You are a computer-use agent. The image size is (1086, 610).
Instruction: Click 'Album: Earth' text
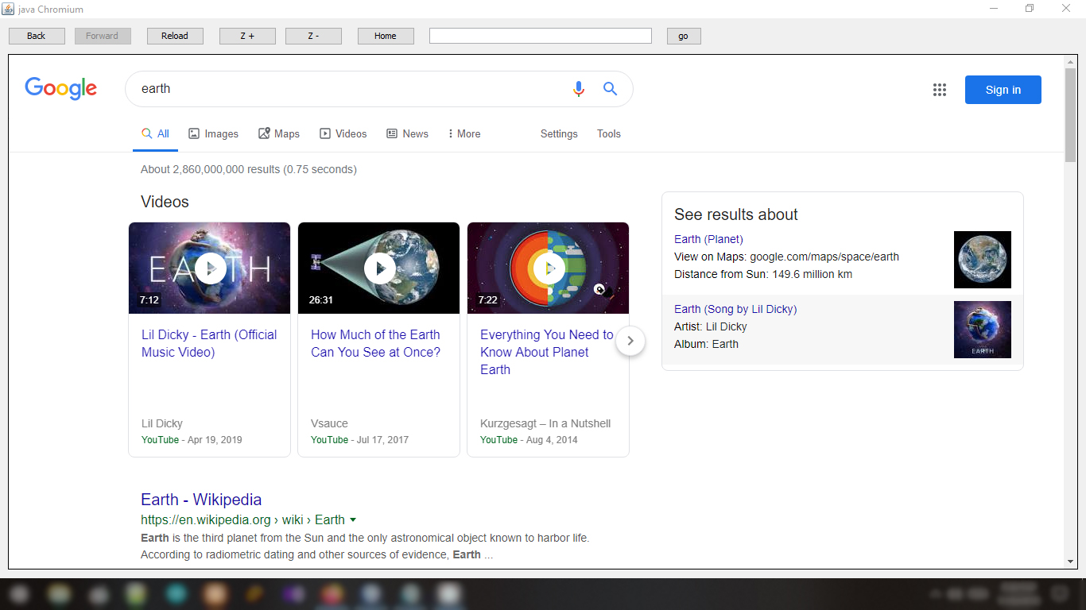[x=706, y=344]
